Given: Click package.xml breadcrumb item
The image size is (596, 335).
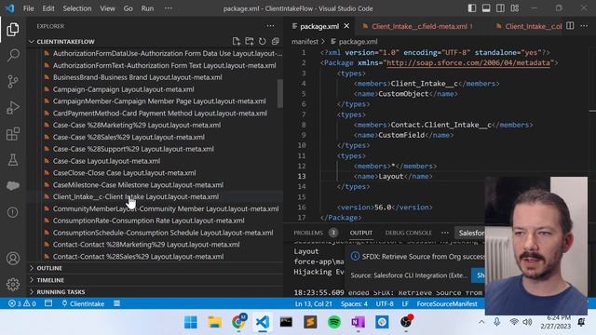Looking at the screenshot, I should (358, 42).
